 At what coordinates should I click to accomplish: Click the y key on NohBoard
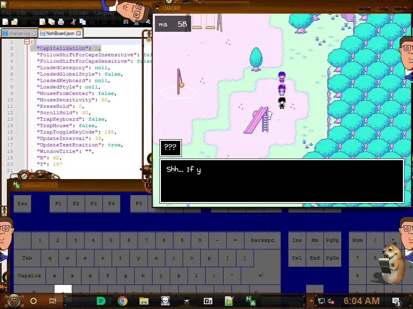138,258
